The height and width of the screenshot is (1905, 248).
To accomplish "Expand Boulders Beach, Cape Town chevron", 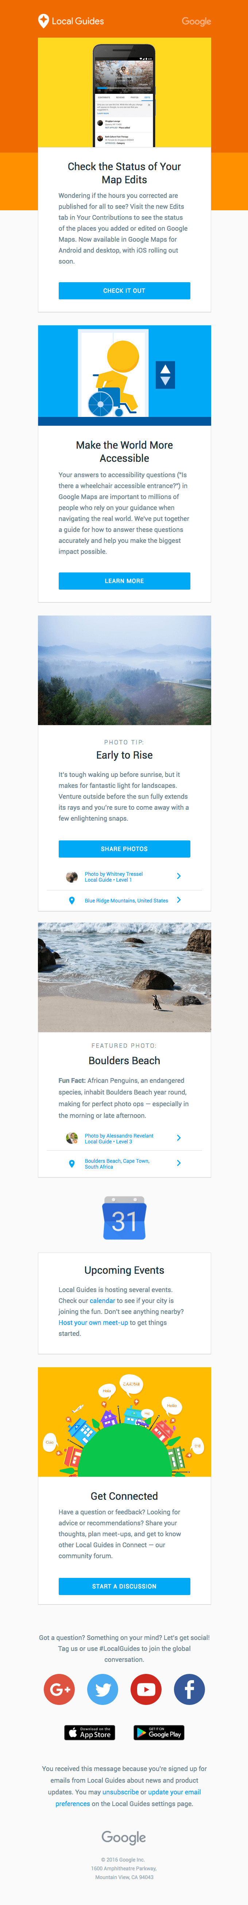I will click(x=179, y=1163).
